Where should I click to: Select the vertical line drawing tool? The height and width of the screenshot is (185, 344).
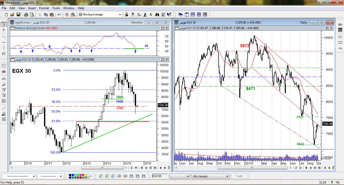[x=4, y=48]
